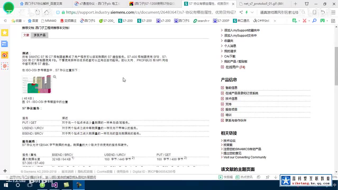Expand the 服务项目 section
338x190 pixels.
tap(222, 109)
